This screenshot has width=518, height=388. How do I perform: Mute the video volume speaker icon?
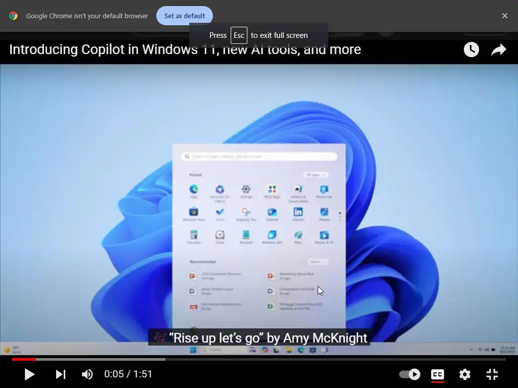(87, 374)
